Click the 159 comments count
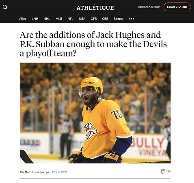This screenshot has width=194, height=183. tap(169, 172)
